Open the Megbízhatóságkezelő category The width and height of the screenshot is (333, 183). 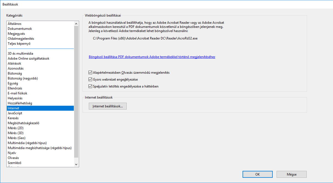[x=24, y=123]
